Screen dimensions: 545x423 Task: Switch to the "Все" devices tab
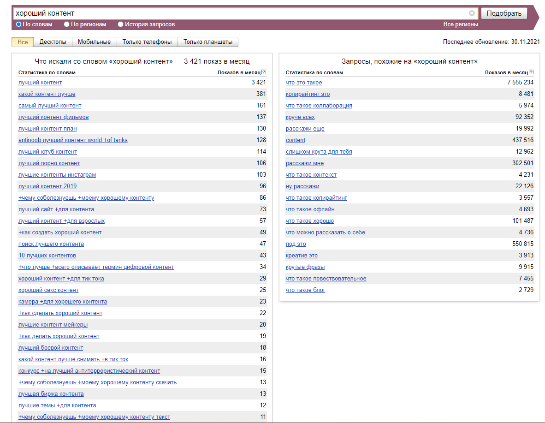[x=23, y=42]
